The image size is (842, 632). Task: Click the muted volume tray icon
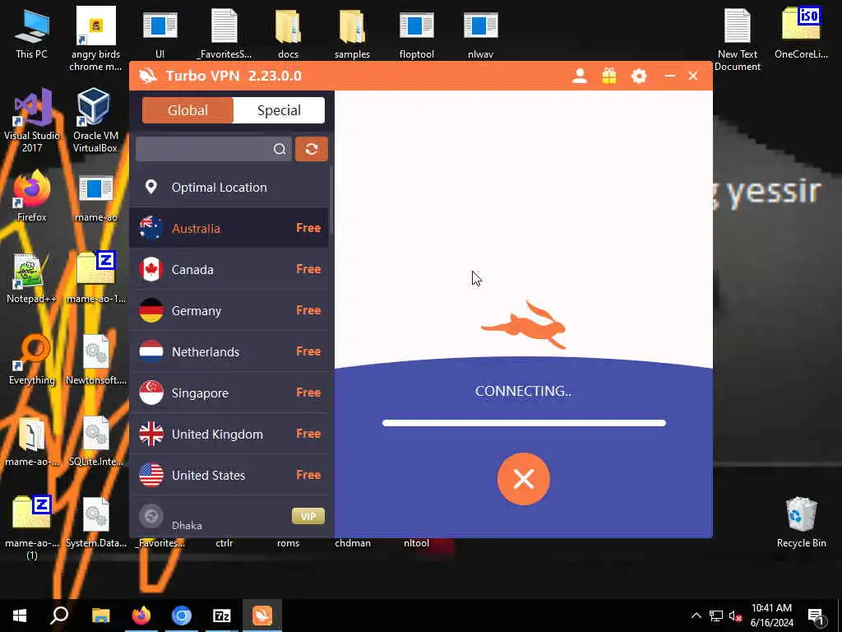click(x=735, y=616)
